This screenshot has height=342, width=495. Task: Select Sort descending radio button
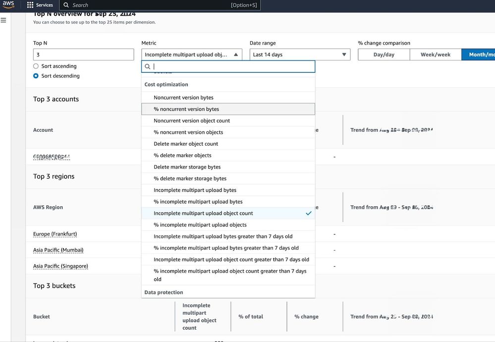[x=36, y=76]
